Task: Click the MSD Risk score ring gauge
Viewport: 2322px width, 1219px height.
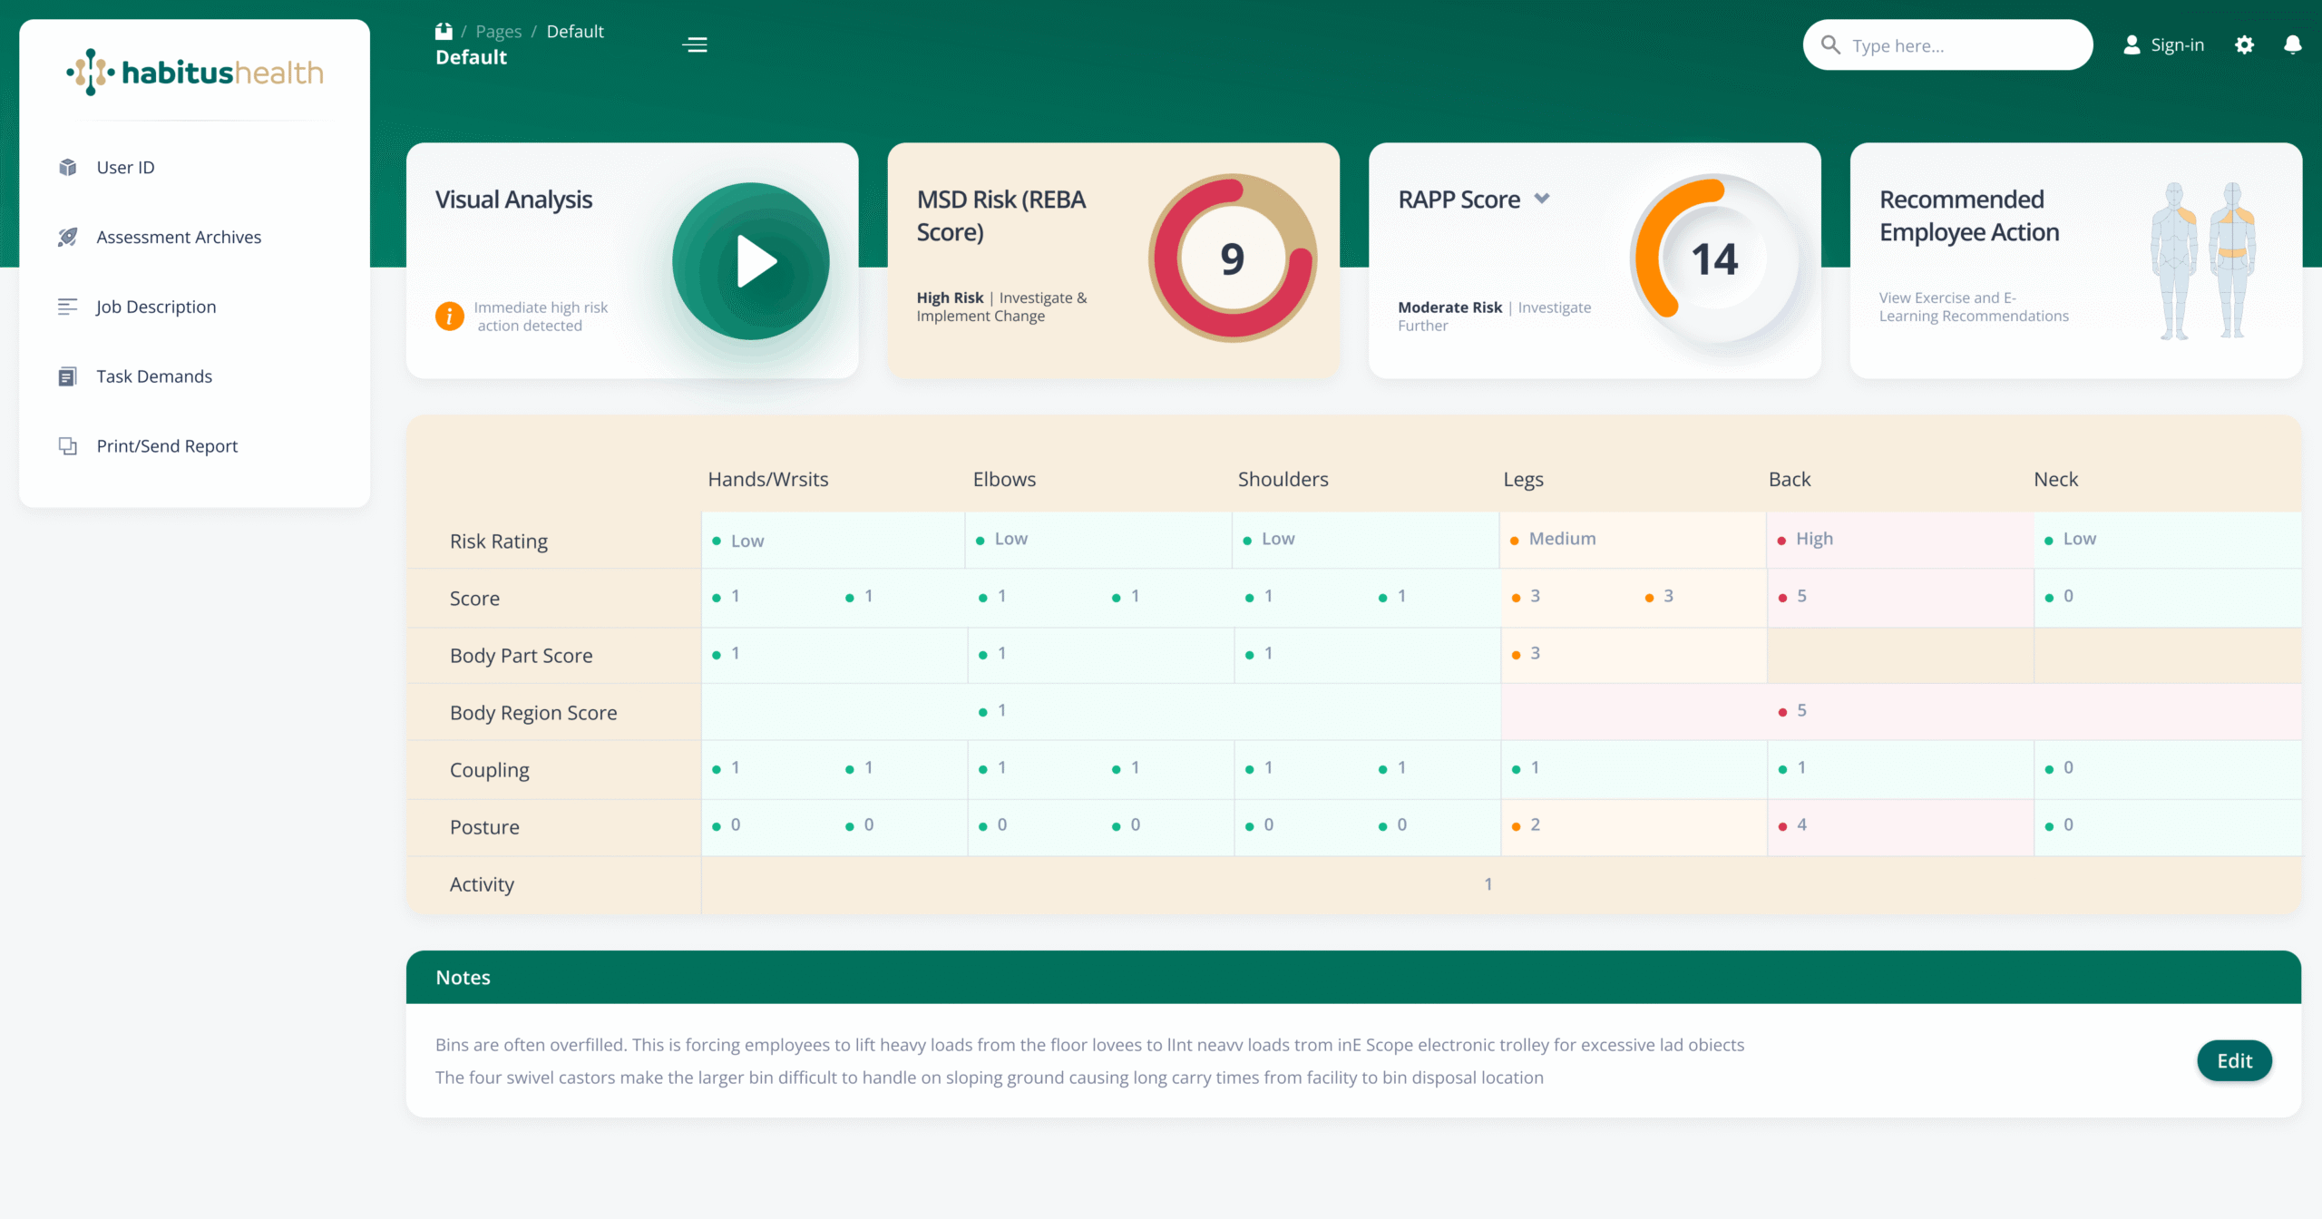Action: (x=1233, y=258)
